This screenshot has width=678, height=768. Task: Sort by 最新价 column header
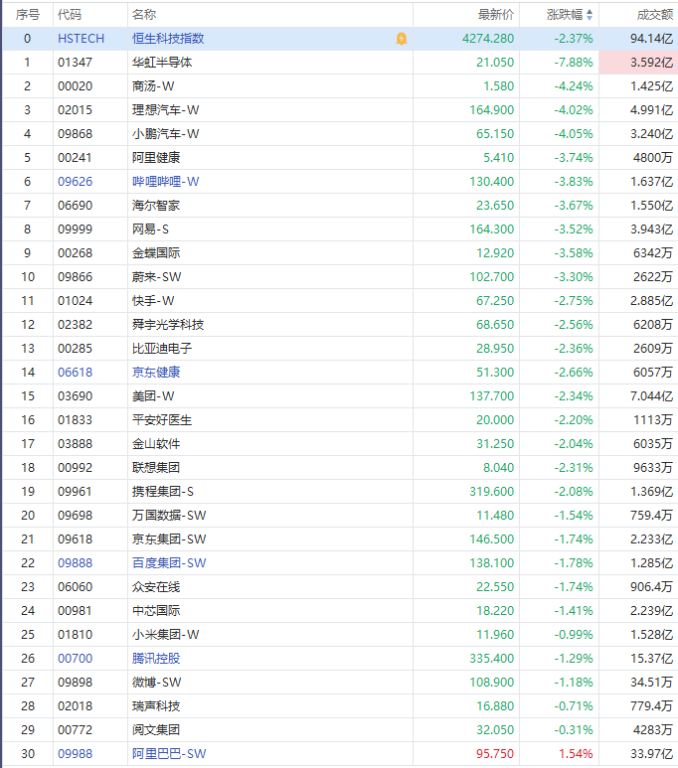pos(496,15)
